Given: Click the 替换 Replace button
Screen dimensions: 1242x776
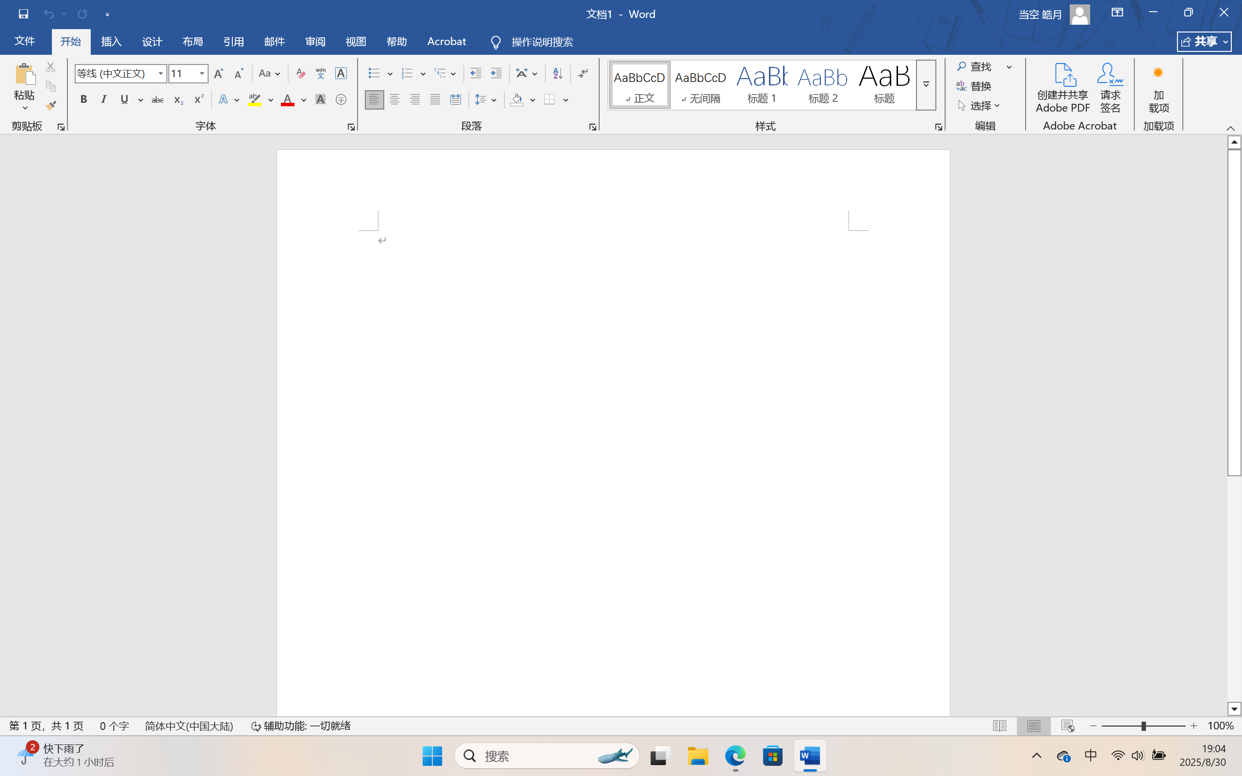Looking at the screenshot, I should [974, 86].
